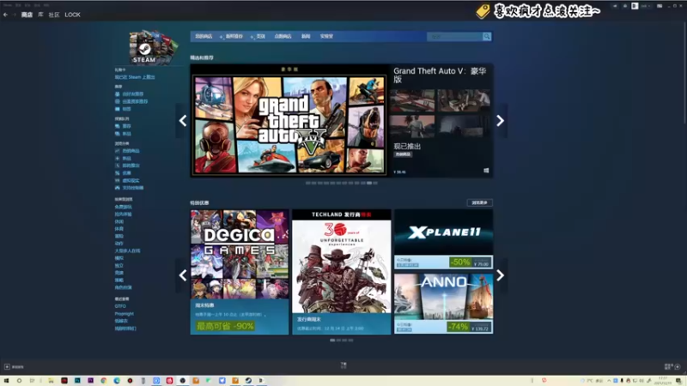Image resolution: width=687 pixels, height=386 pixels.
Task: Open the 现已在 Steam 上推出 link
Action: [x=135, y=77]
